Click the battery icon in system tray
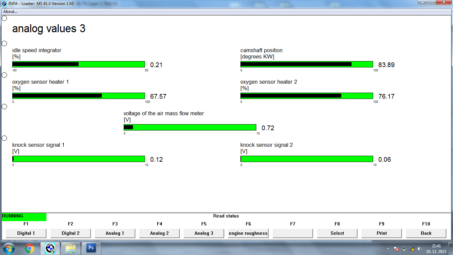The width and height of the screenshot is (453, 255). (404, 249)
